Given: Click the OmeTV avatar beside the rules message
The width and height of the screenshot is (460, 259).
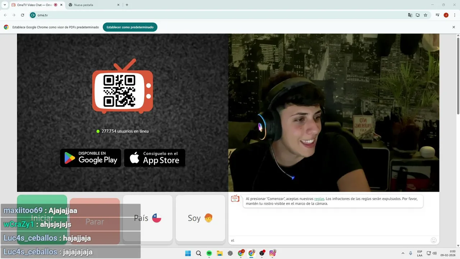Looking at the screenshot, I should 235,198.
